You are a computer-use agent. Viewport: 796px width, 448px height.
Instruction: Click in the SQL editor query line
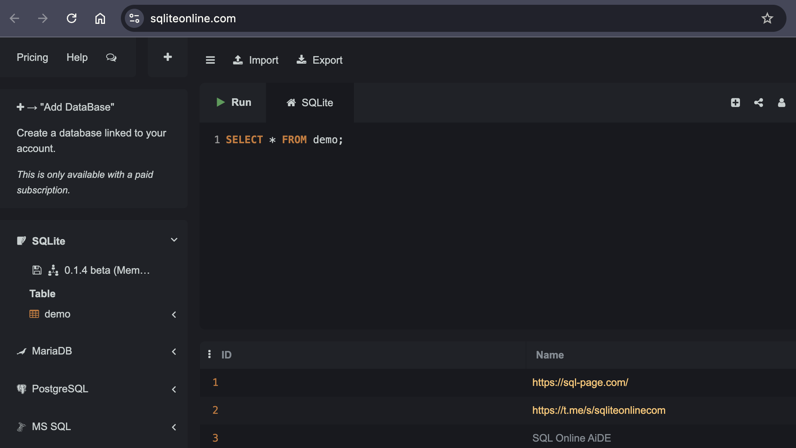[284, 140]
